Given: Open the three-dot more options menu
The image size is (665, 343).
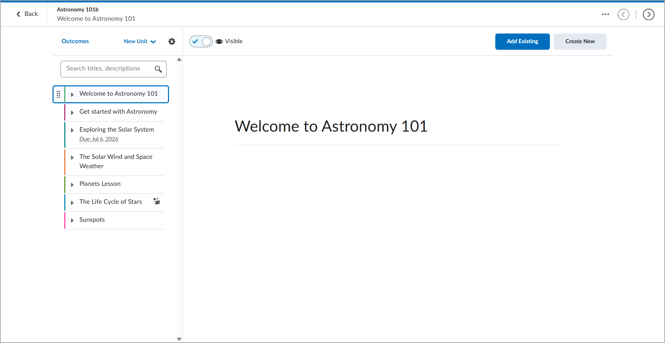Looking at the screenshot, I should click(x=606, y=14).
